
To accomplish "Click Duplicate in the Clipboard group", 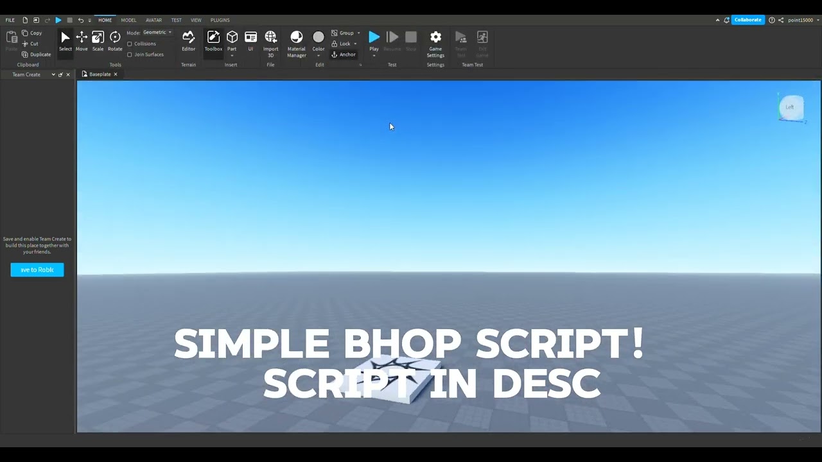I will tap(36, 55).
